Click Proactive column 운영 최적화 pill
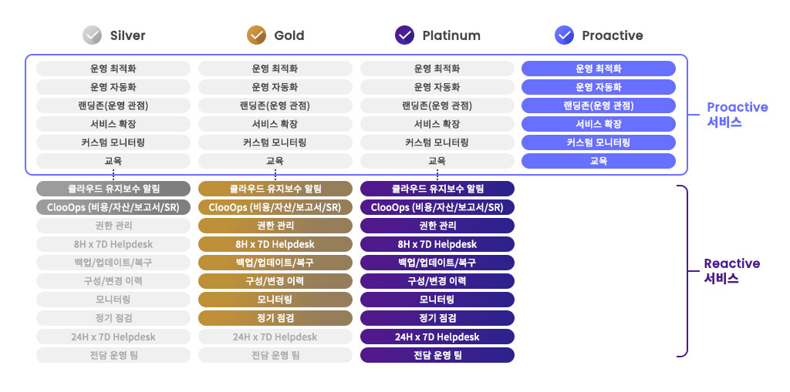Viewport: 790px width, 392px height. click(x=599, y=69)
